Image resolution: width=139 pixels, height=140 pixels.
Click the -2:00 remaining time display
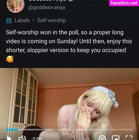coord(36,138)
